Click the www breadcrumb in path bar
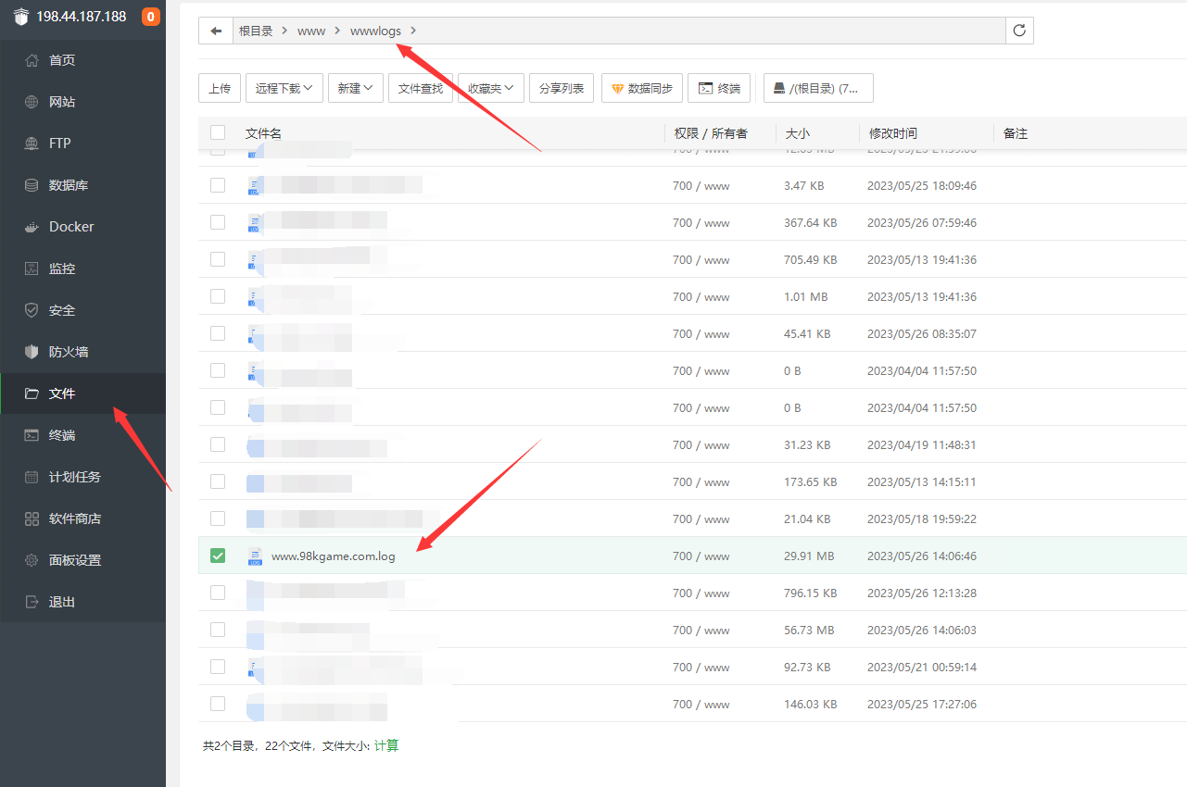The height and width of the screenshot is (787, 1187). point(311,31)
